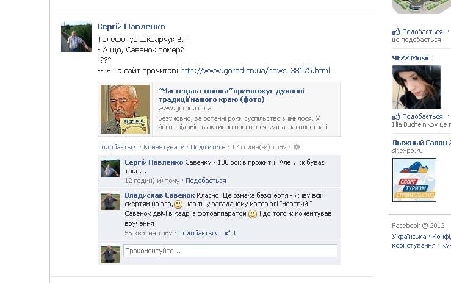Screen dimensions: 451x283
Task: Click thumbs-up icon above ЧEZZ Music ad
Action: click(x=396, y=32)
